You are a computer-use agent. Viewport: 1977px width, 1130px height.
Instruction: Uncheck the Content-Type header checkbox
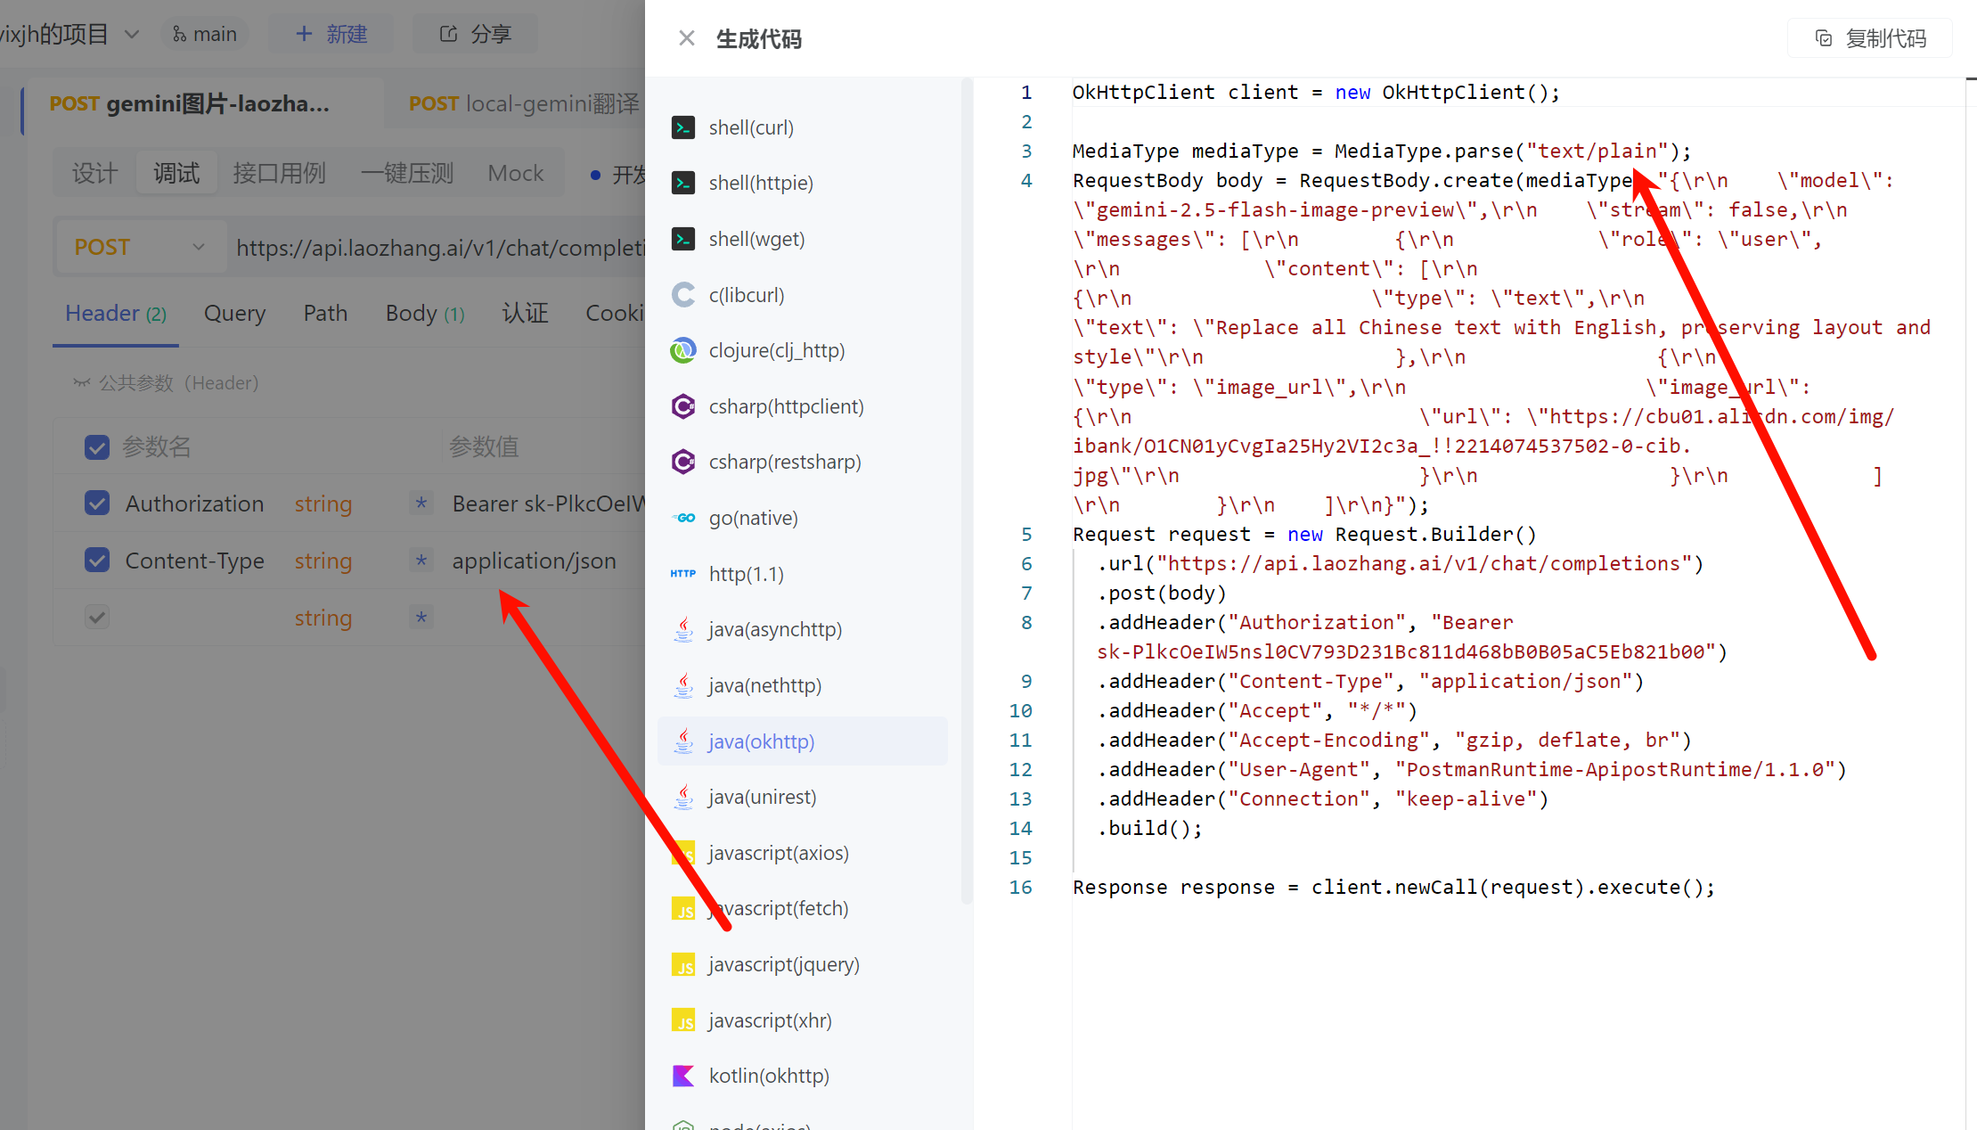(x=97, y=561)
